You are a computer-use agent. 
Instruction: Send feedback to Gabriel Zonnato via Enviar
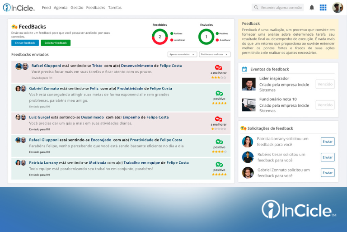[x=328, y=173]
